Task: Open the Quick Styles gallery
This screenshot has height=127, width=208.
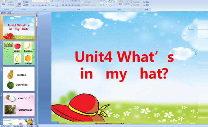Action: pos(127,4)
